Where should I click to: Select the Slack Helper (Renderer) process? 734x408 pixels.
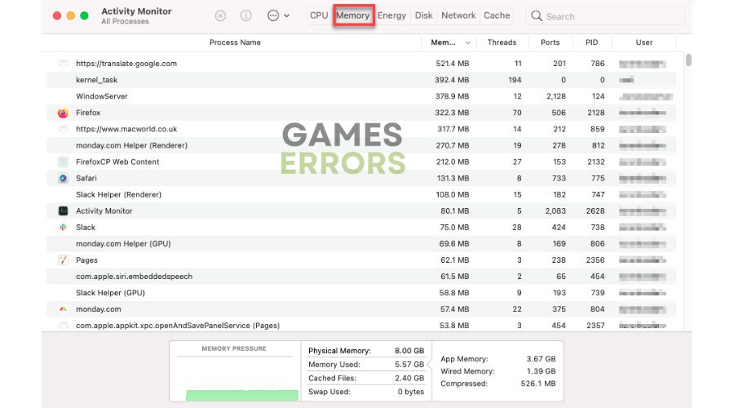tap(361, 195)
